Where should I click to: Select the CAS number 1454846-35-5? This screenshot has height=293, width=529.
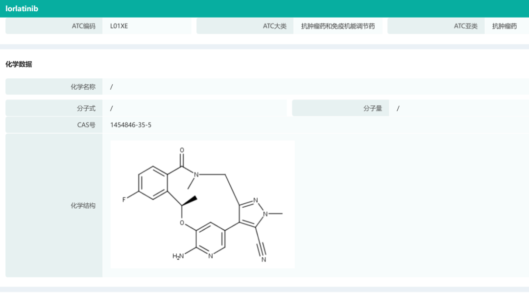point(130,124)
